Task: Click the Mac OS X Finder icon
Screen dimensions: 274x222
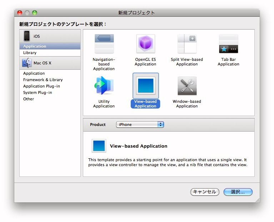Action: [27, 63]
